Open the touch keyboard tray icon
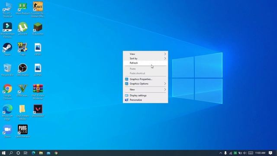Screen dimensions: 277x156 pyautogui.click(x=251, y=153)
